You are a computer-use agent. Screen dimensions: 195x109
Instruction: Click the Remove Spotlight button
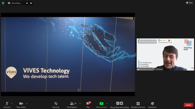(x=147, y=41)
